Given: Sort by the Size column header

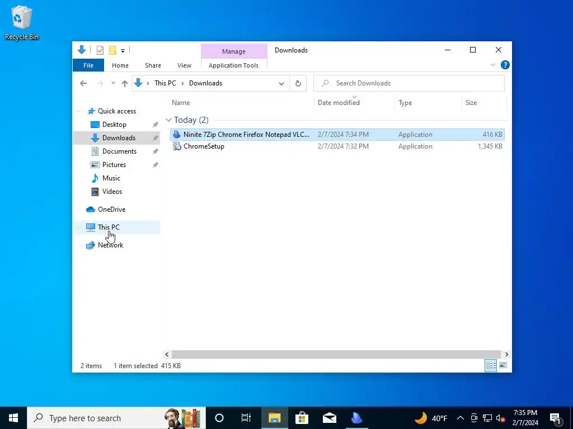Looking at the screenshot, I should click(x=484, y=103).
